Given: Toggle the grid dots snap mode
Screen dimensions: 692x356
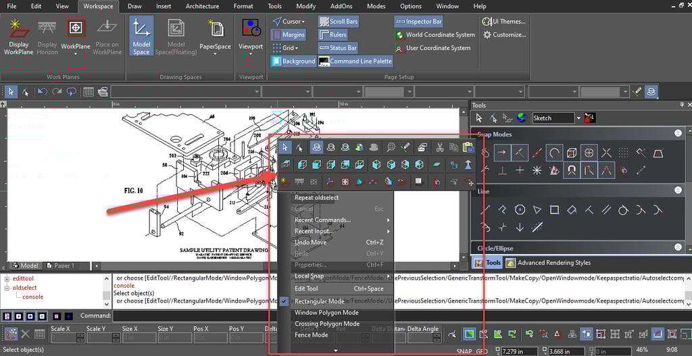Looking at the screenshot, I should (623, 153).
